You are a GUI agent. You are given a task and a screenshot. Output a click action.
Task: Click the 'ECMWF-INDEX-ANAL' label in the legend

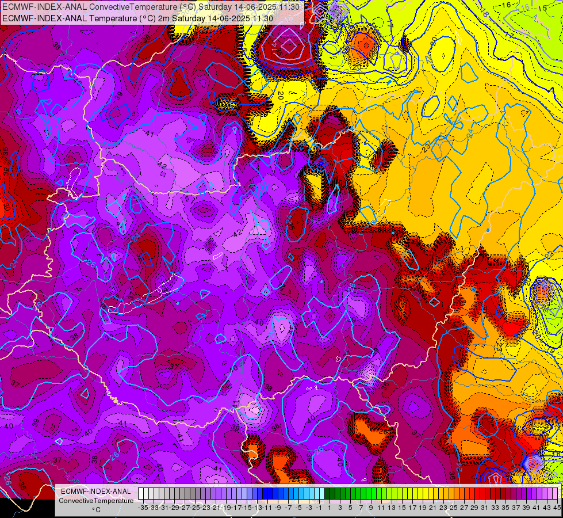coord(96,492)
